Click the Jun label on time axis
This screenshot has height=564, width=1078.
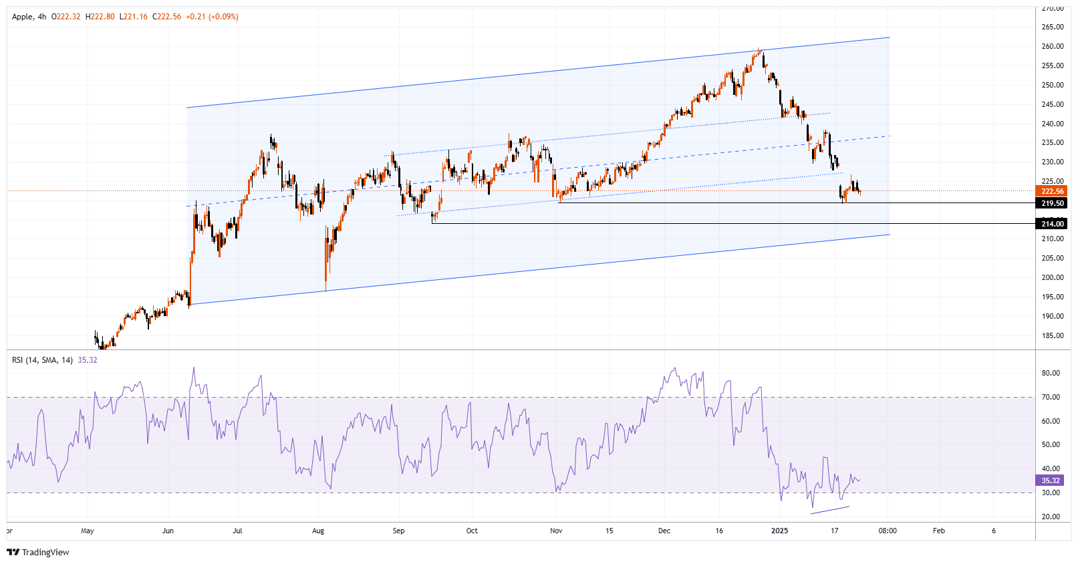[168, 531]
